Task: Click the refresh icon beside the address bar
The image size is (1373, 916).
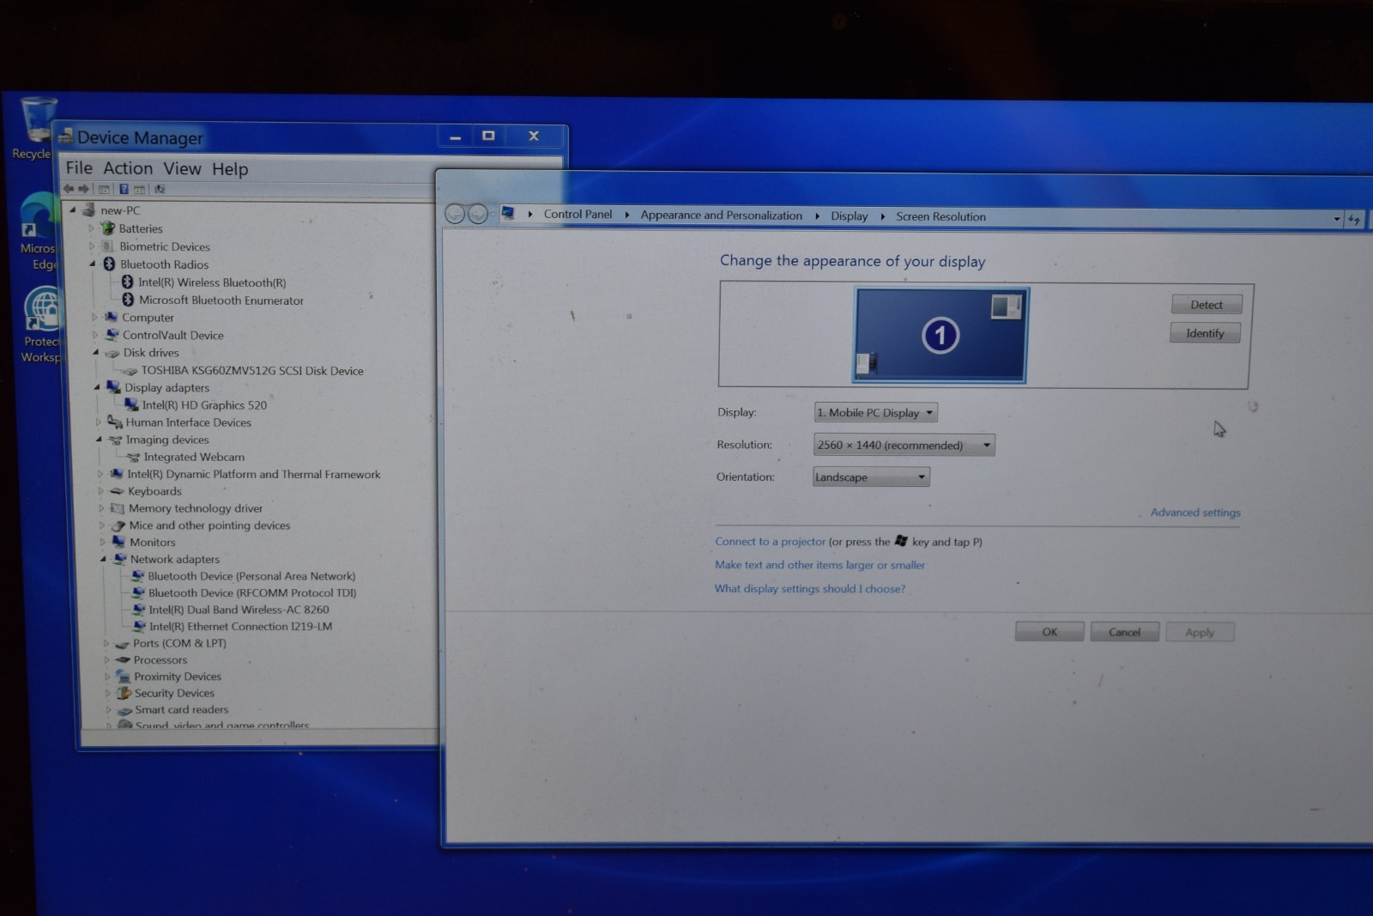Action: (1354, 220)
